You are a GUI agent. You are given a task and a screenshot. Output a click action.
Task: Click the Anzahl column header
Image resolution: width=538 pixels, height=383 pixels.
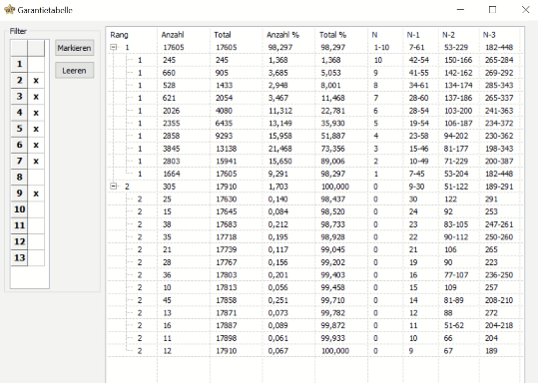173,35
